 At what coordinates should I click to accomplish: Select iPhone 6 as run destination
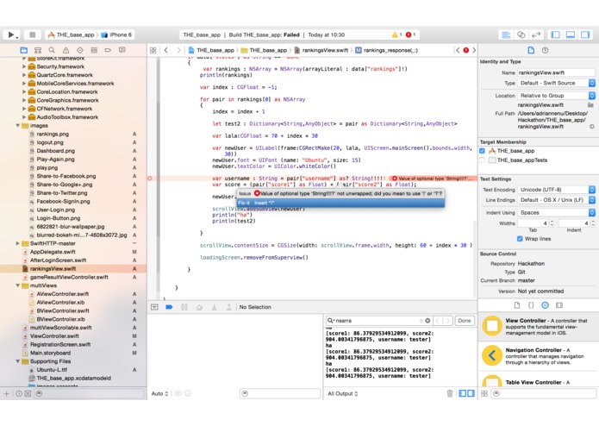pyautogui.click(x=116, y=34)
